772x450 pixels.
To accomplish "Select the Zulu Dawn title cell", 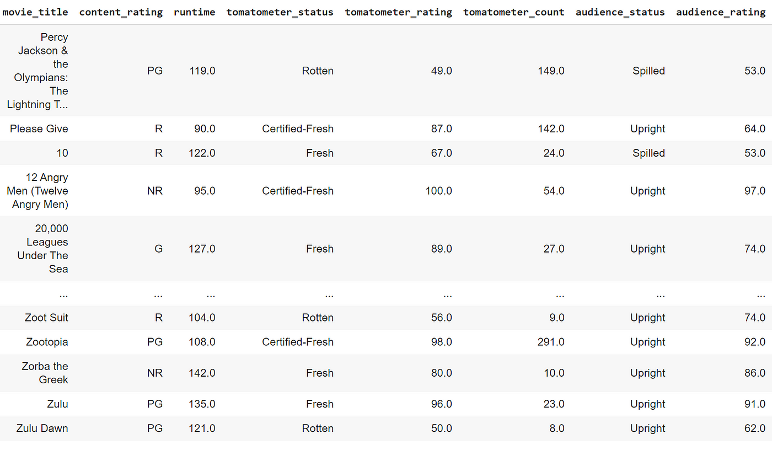I will tap(42, 428).
